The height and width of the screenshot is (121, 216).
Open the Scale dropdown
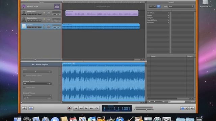pos(181,6)
